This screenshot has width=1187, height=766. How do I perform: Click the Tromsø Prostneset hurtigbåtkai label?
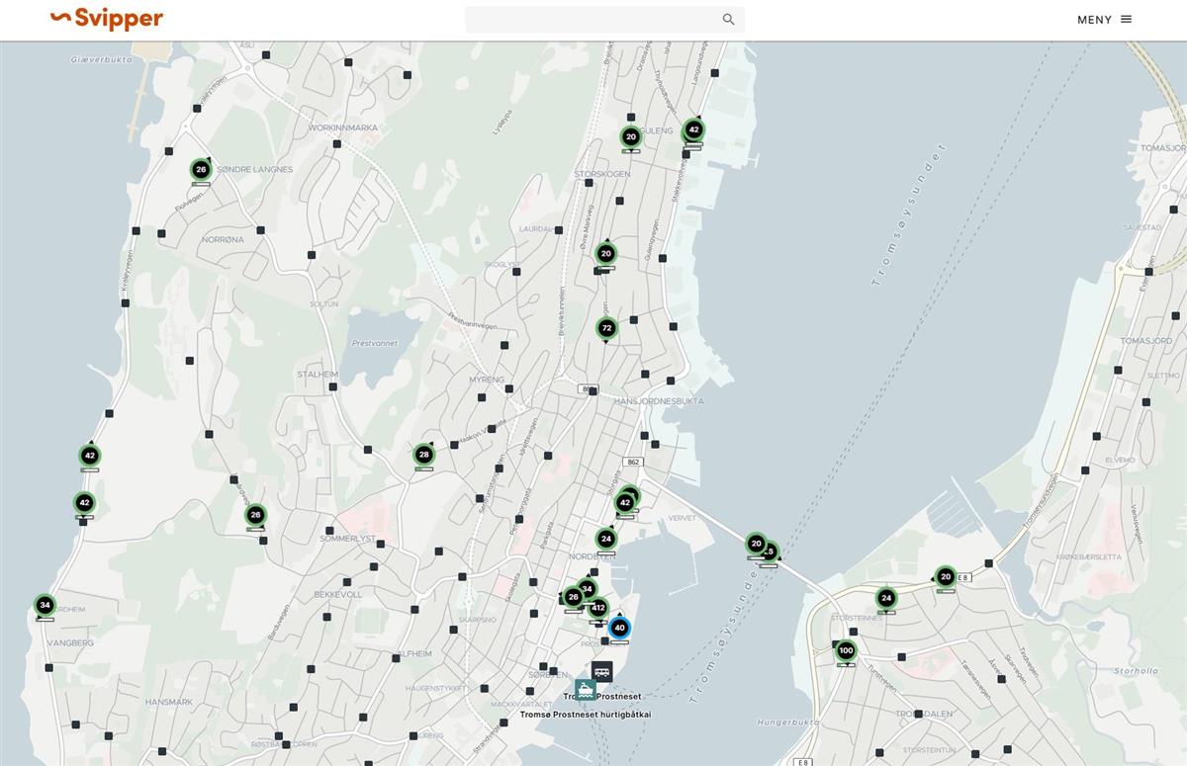coord(586,715)
